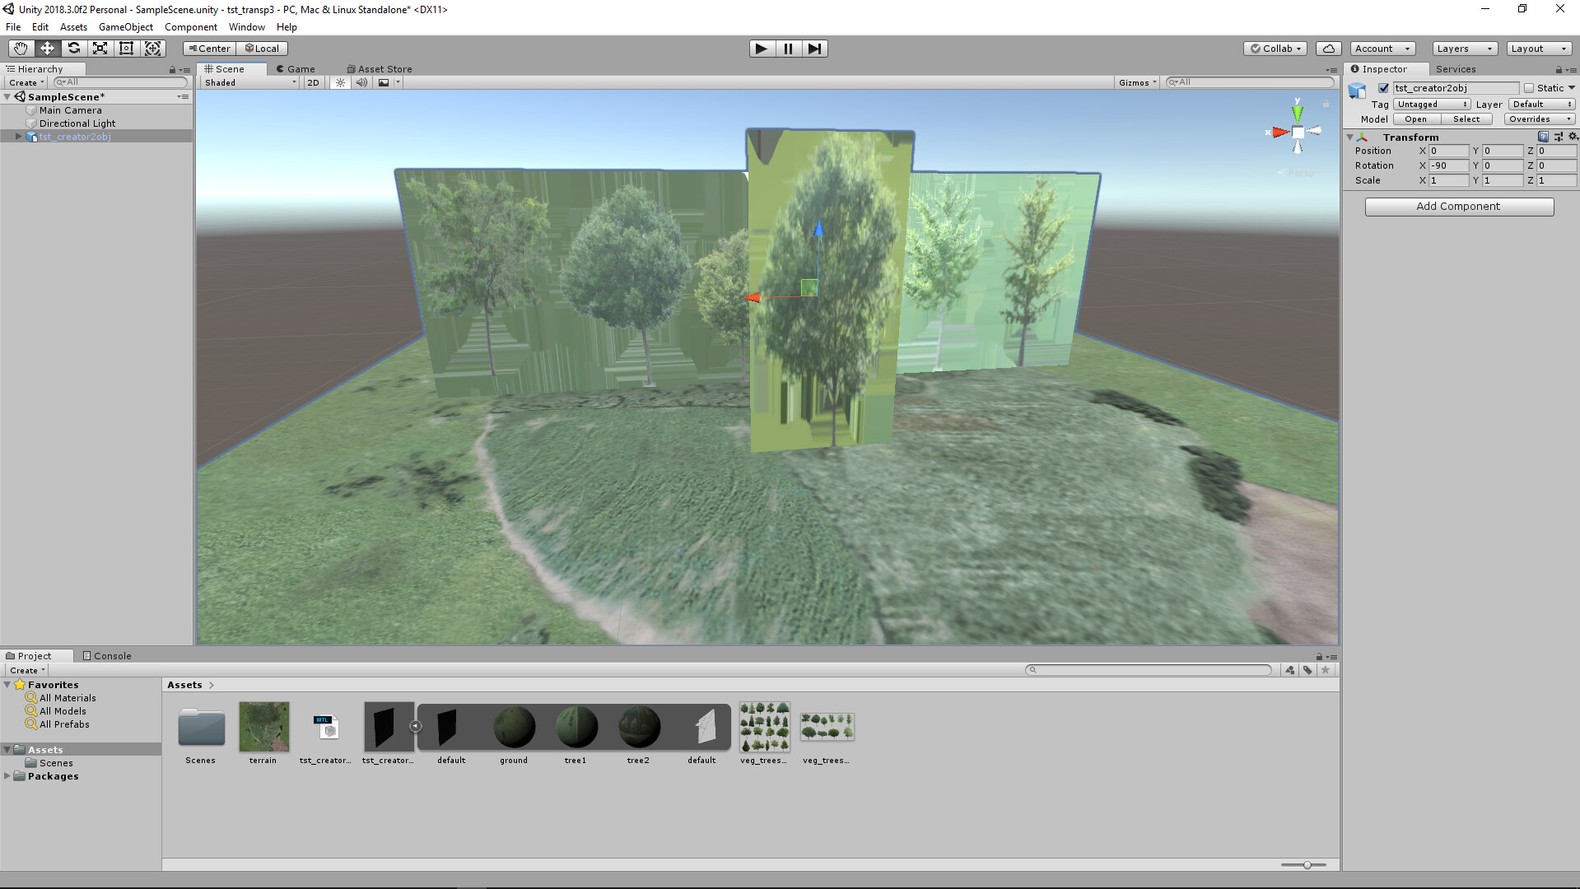Select the Hand tool in the toolbar

20,48
